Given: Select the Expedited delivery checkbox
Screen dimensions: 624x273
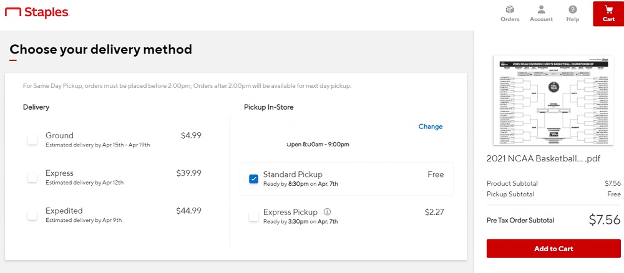Looking at the screenshot, I should click(x=32, y=215).
